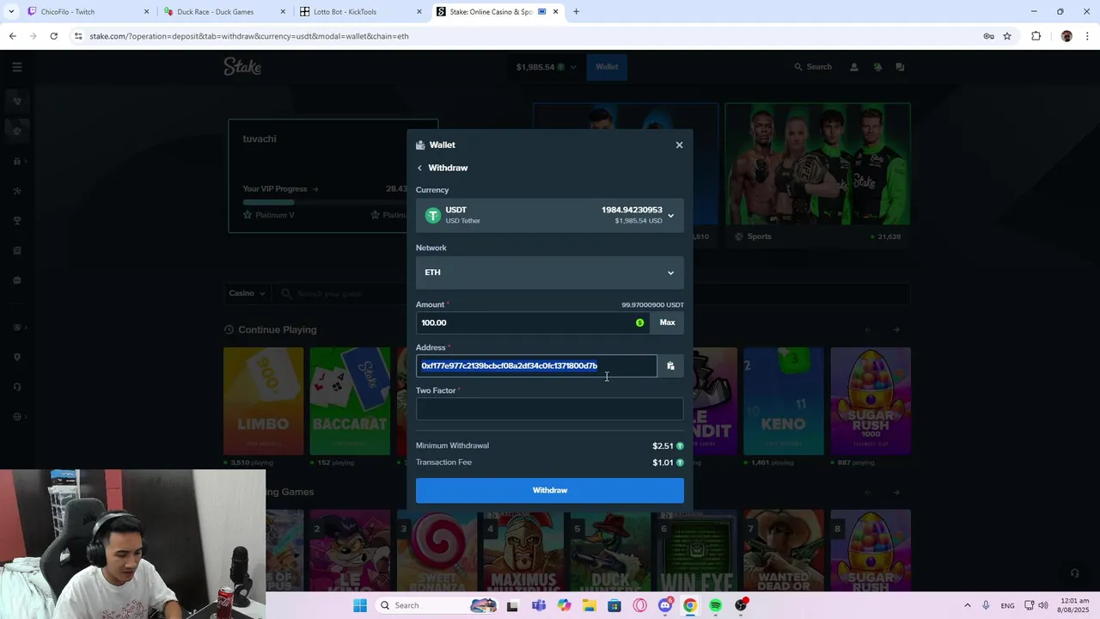This screenshot has width=1100, height=619.
Task: Click the Two Factor input field
Action: (550, 409)
